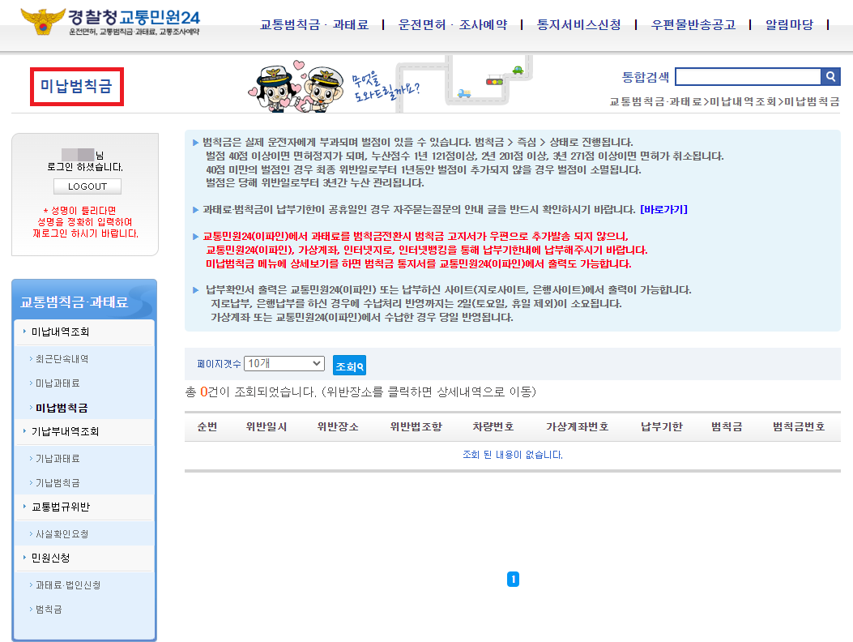The width and height of the screenshot is (853, 642).
Task: Open the [바로가기] FAQ link
Action: (664, 208)
